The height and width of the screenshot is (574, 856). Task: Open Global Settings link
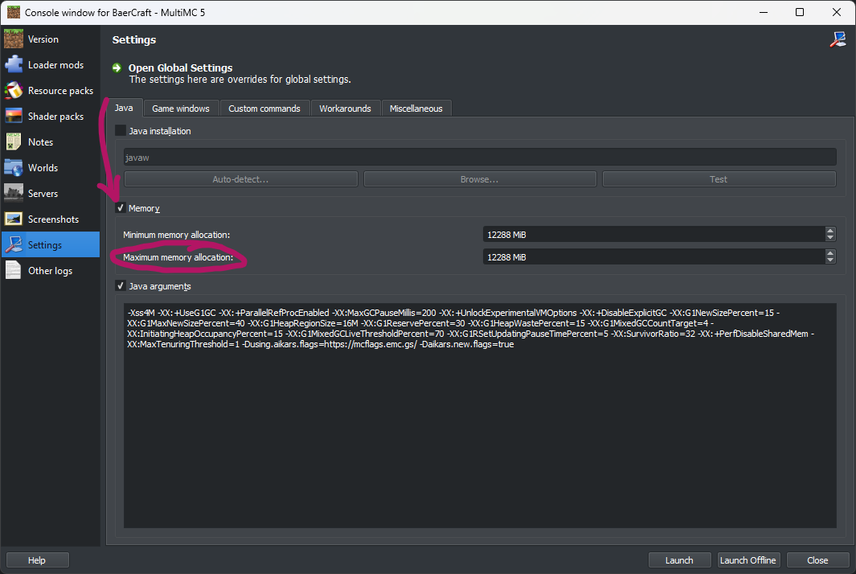(180, 68)
